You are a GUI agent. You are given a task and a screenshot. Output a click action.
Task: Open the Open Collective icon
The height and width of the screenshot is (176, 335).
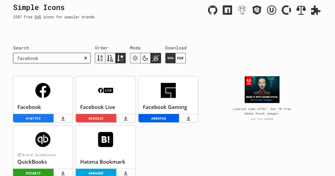click(x=286, y=10)
